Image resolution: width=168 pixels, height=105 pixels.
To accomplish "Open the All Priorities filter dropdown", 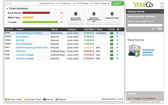I will 85,4.
